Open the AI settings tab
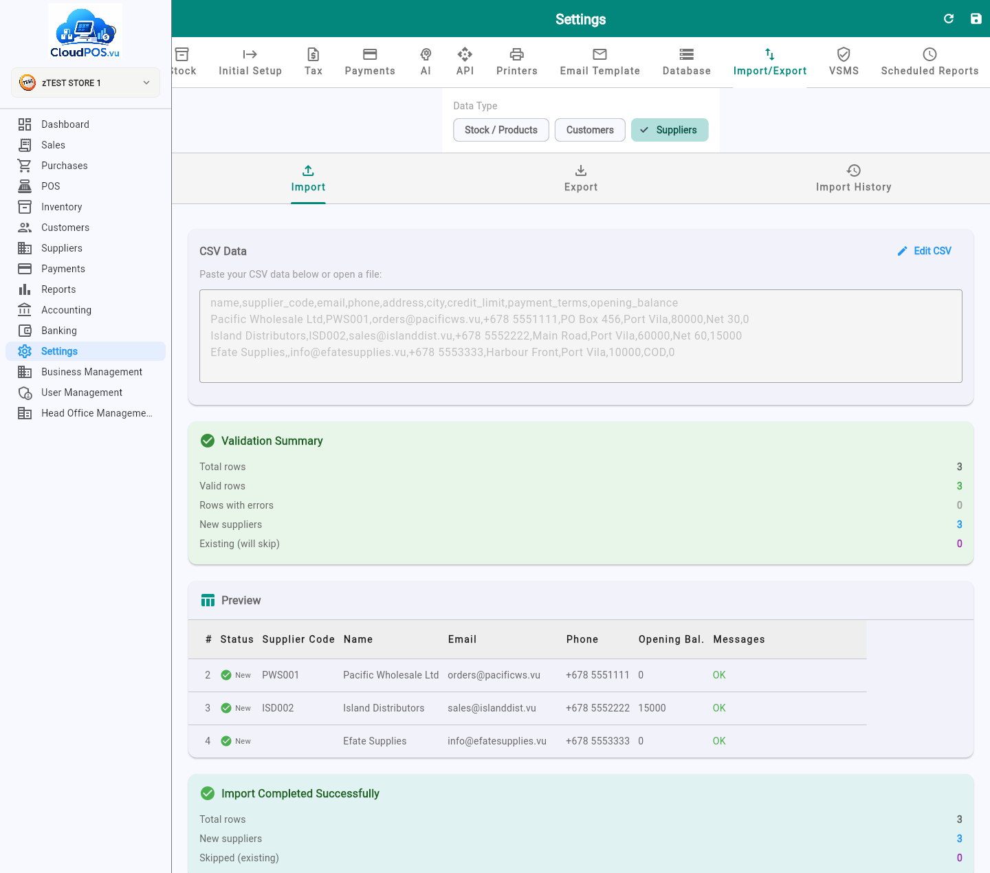 (426, 62)
